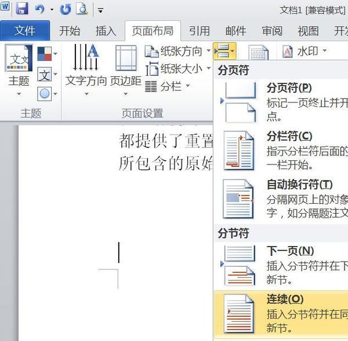Expand the 纸张方向 orientation dropdown
Screen dimensions: 348x341
pos(177,52)
